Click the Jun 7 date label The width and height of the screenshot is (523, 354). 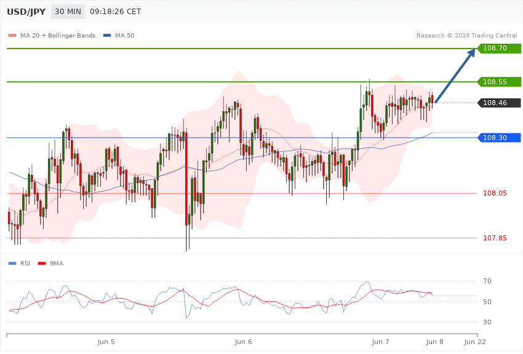380,342
